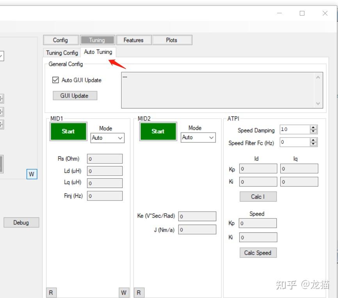Click the Calc Speed button
Image resolution: width=338 pixels, height=298 pixels.
click(x=258, y=253)
